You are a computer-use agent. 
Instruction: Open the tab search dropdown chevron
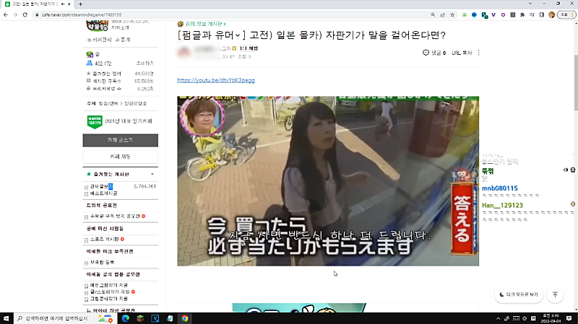pyautogui.click(x=530, y=4)
